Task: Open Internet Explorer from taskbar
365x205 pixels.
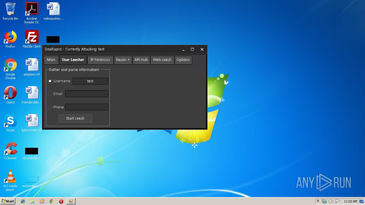Action: [23, 201]
